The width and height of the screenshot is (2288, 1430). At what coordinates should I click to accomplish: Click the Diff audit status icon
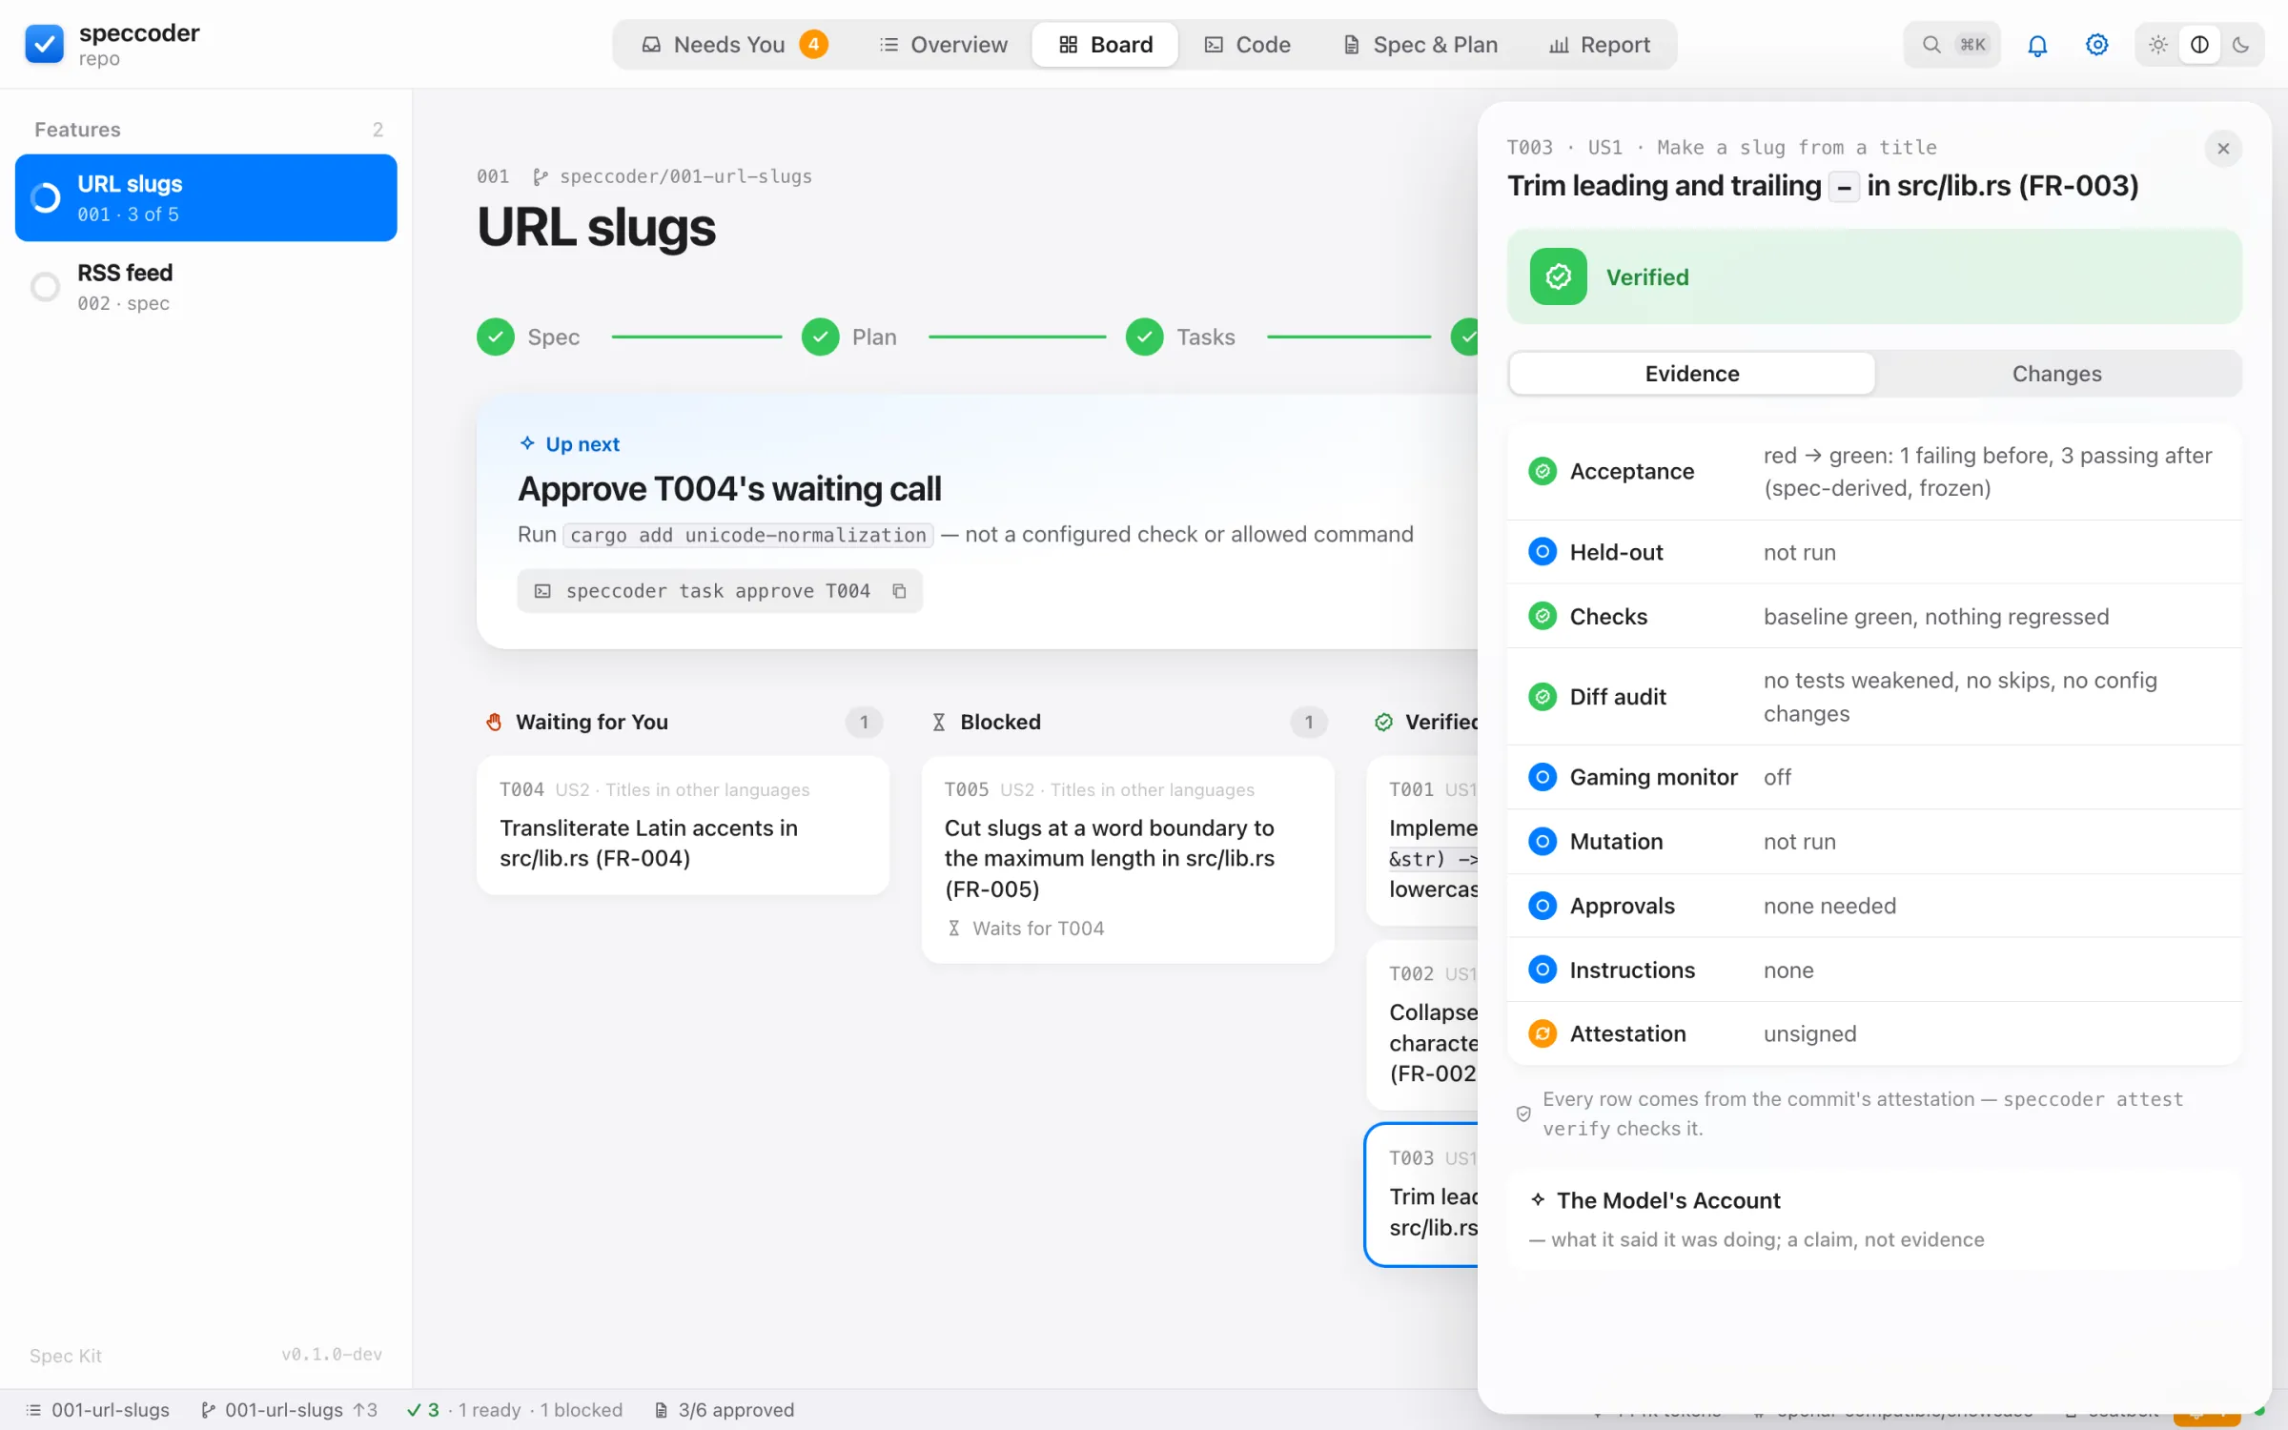click(1542, 697)
